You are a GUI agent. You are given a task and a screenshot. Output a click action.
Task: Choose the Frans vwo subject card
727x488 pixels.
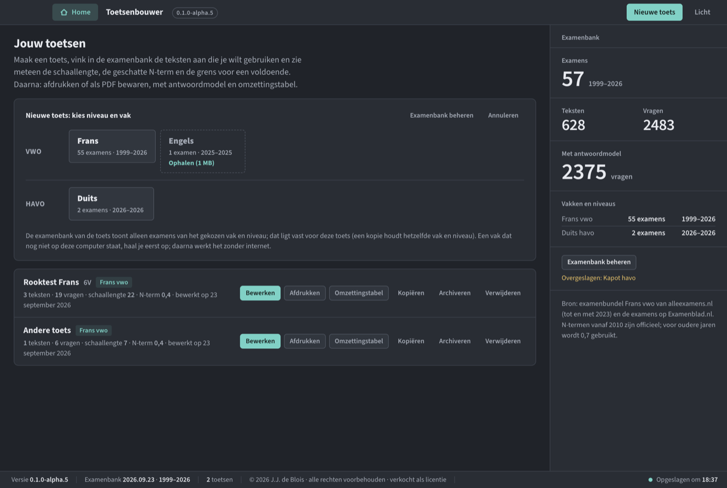coord(112,146)
